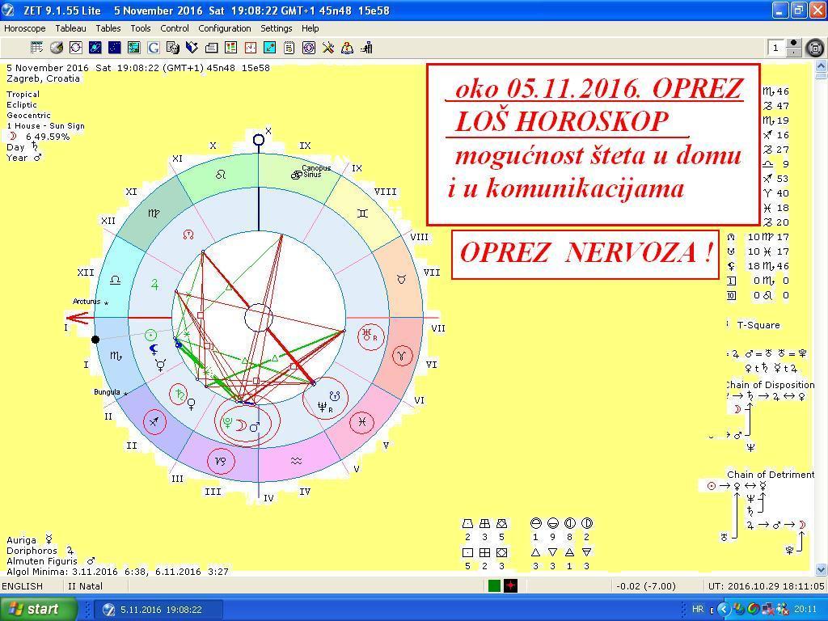Click the round fullscreen icon at top right

(x=815, y=49)
